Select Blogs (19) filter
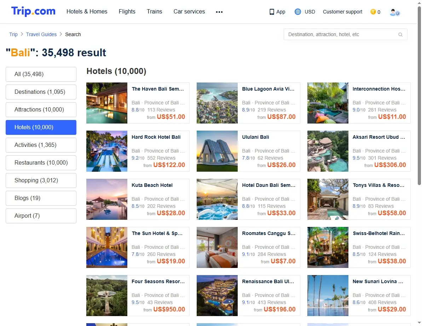Image resolution: width=422 pixels, height=326 pixels. pyautogui.click(x=41, y=198)
